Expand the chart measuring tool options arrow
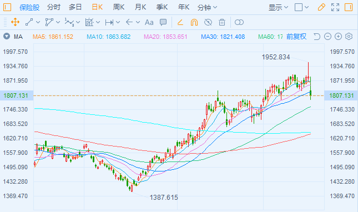 click(x=98, y=22)
